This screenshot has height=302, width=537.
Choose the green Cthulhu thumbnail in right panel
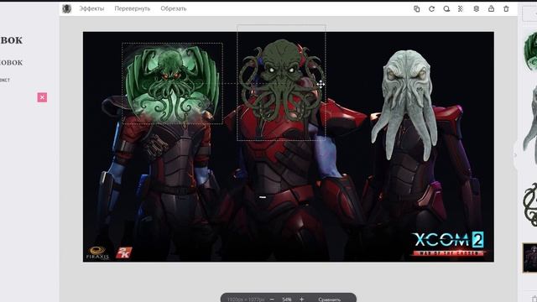[x=530, y=50]
